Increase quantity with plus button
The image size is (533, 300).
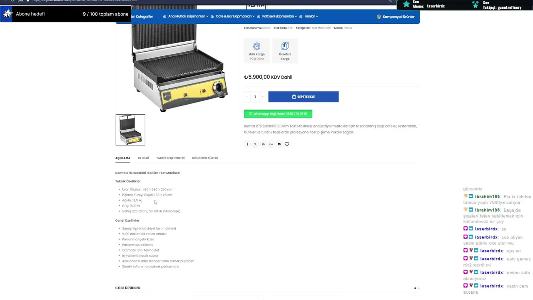[263, 97]
